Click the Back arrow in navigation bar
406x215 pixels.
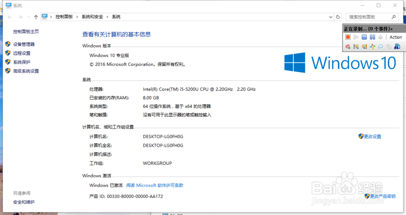(10, 17)
